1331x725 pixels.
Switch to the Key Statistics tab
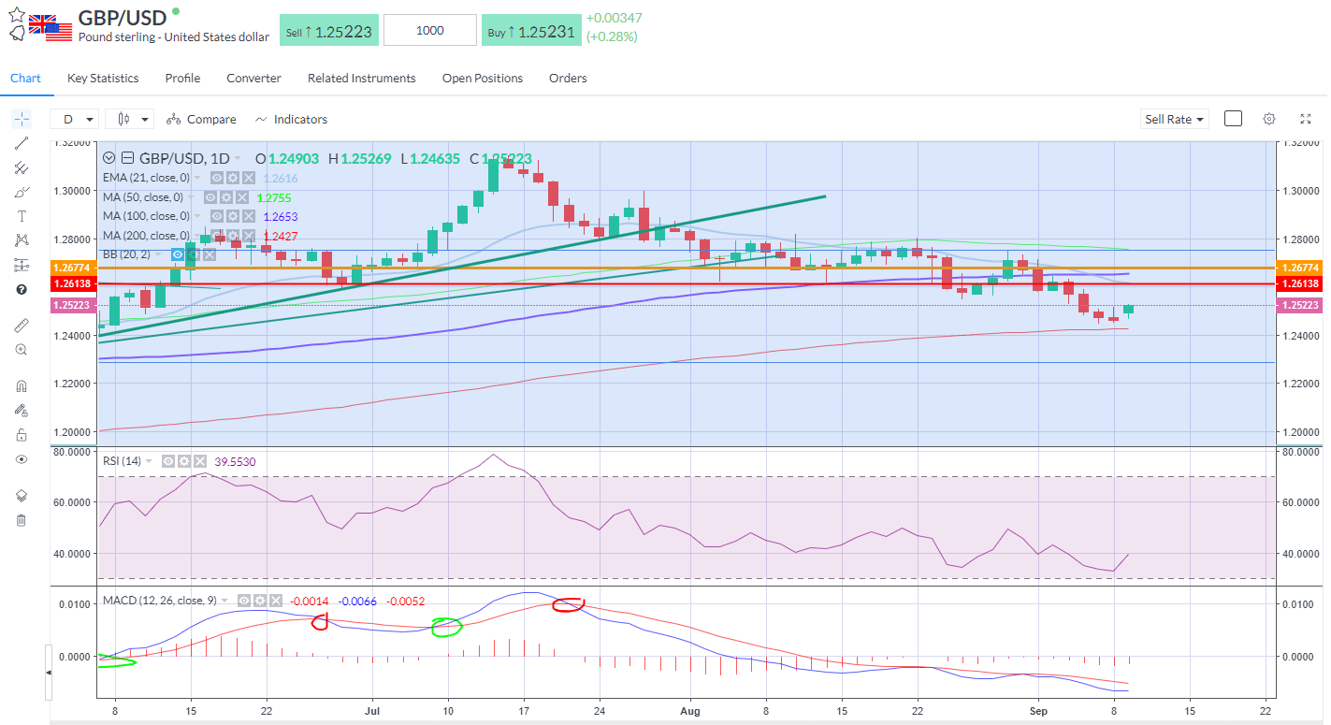102,79
